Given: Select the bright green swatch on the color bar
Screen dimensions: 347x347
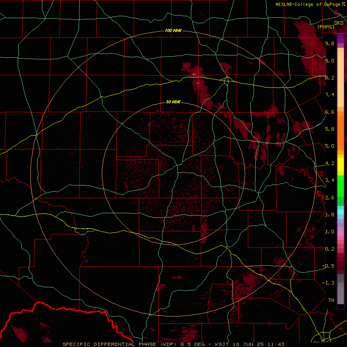Looking at the screenshot, I should pos(340,186).
